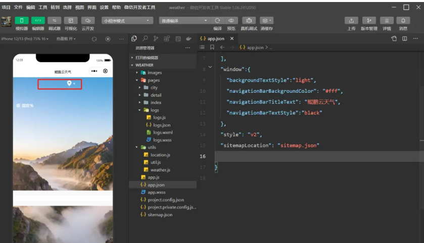Select the layout panel icon in the activity bar
The image size is (424, 243).
tap(178, 38)
